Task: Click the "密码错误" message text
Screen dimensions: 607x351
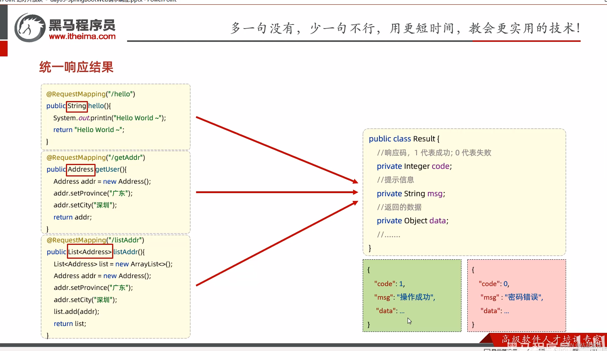Action: point(524,297)
